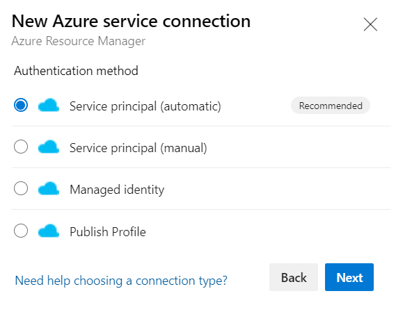Click the New Azure service connection title
396x323 pixels.
131,21
